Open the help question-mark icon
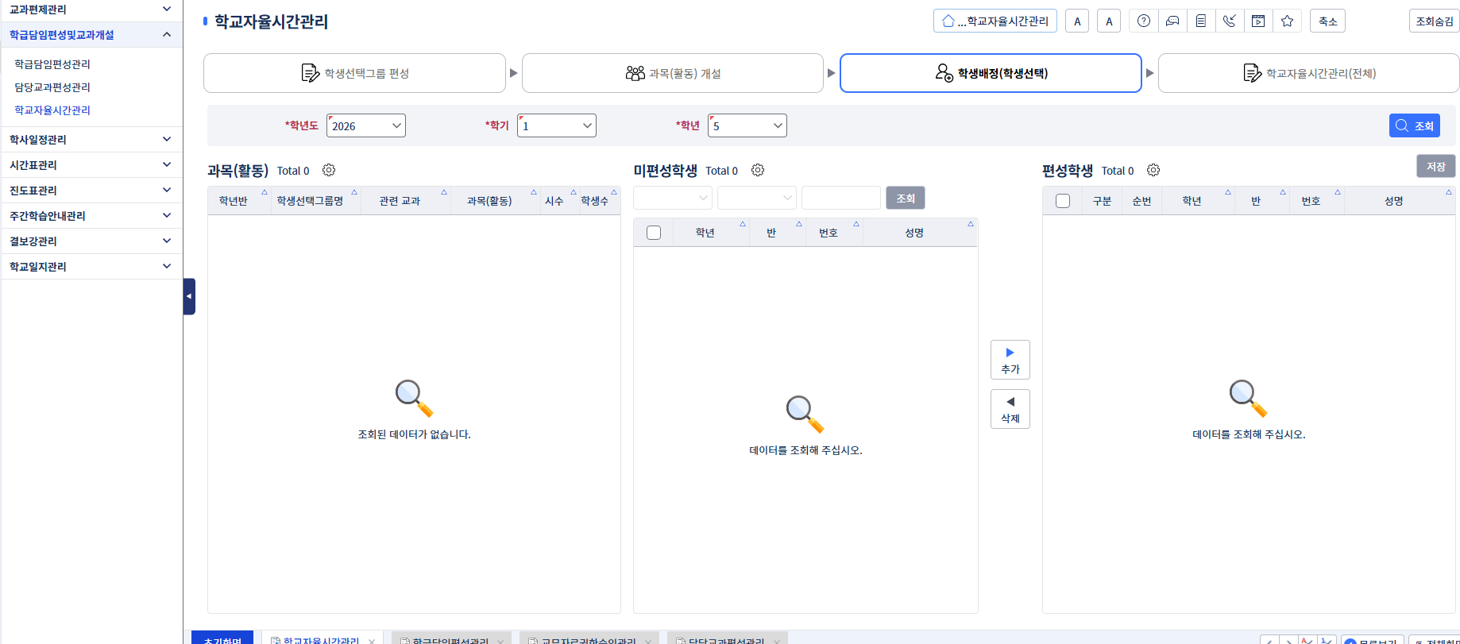Viewport: 1460px width, 644px height. [x=1143, y=21]
